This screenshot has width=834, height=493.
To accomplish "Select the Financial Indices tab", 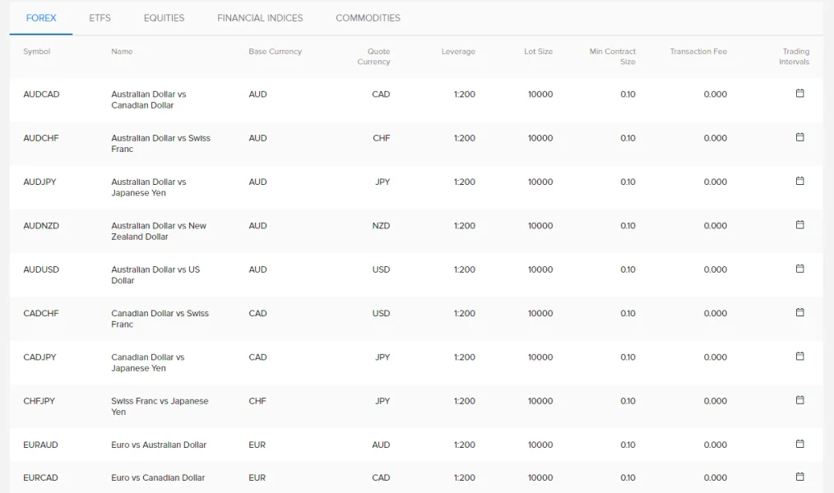I will coord(260,18).
